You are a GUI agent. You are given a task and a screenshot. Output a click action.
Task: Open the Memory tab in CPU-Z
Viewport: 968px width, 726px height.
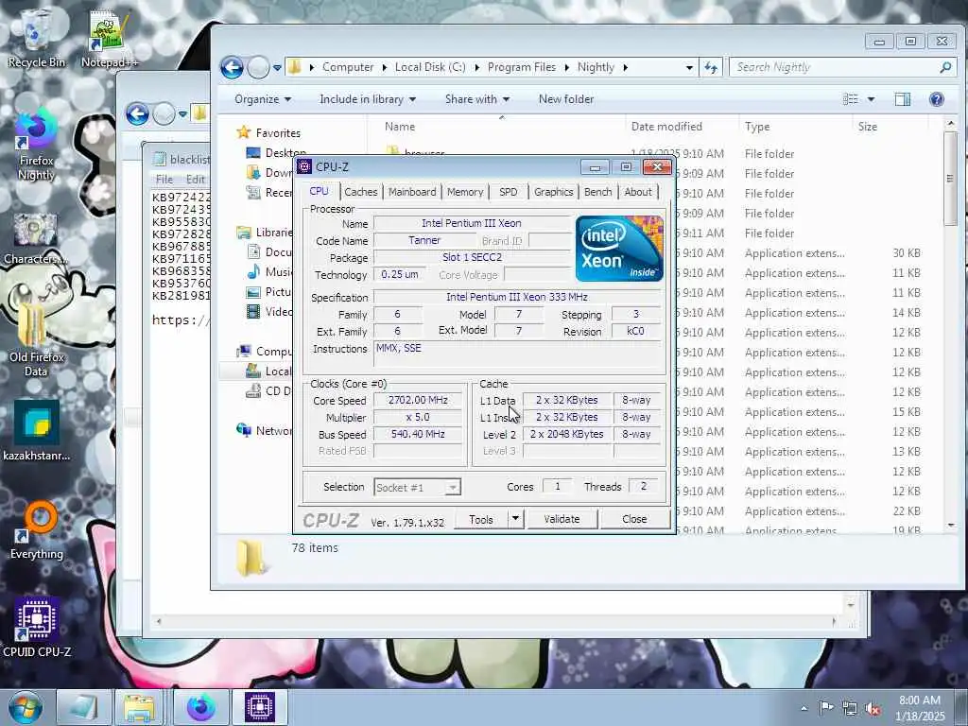pos(465,192)
